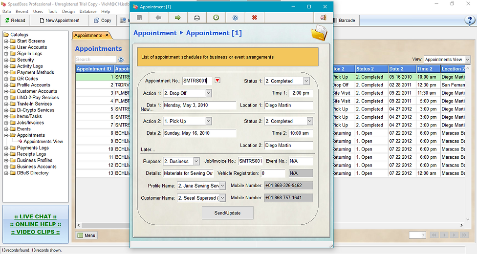Expand the DBuS Directory tree node
Screen dimensions: 477x254
[6, 173]
